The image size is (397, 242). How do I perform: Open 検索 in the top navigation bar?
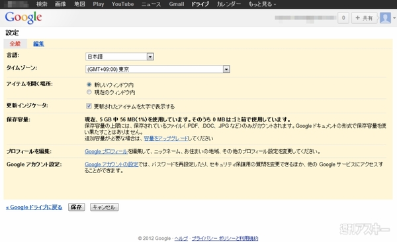pyautogui.click(x=42, y=4)
